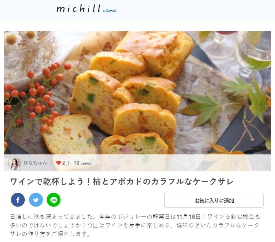Click the like count number 2

point(64,163)
